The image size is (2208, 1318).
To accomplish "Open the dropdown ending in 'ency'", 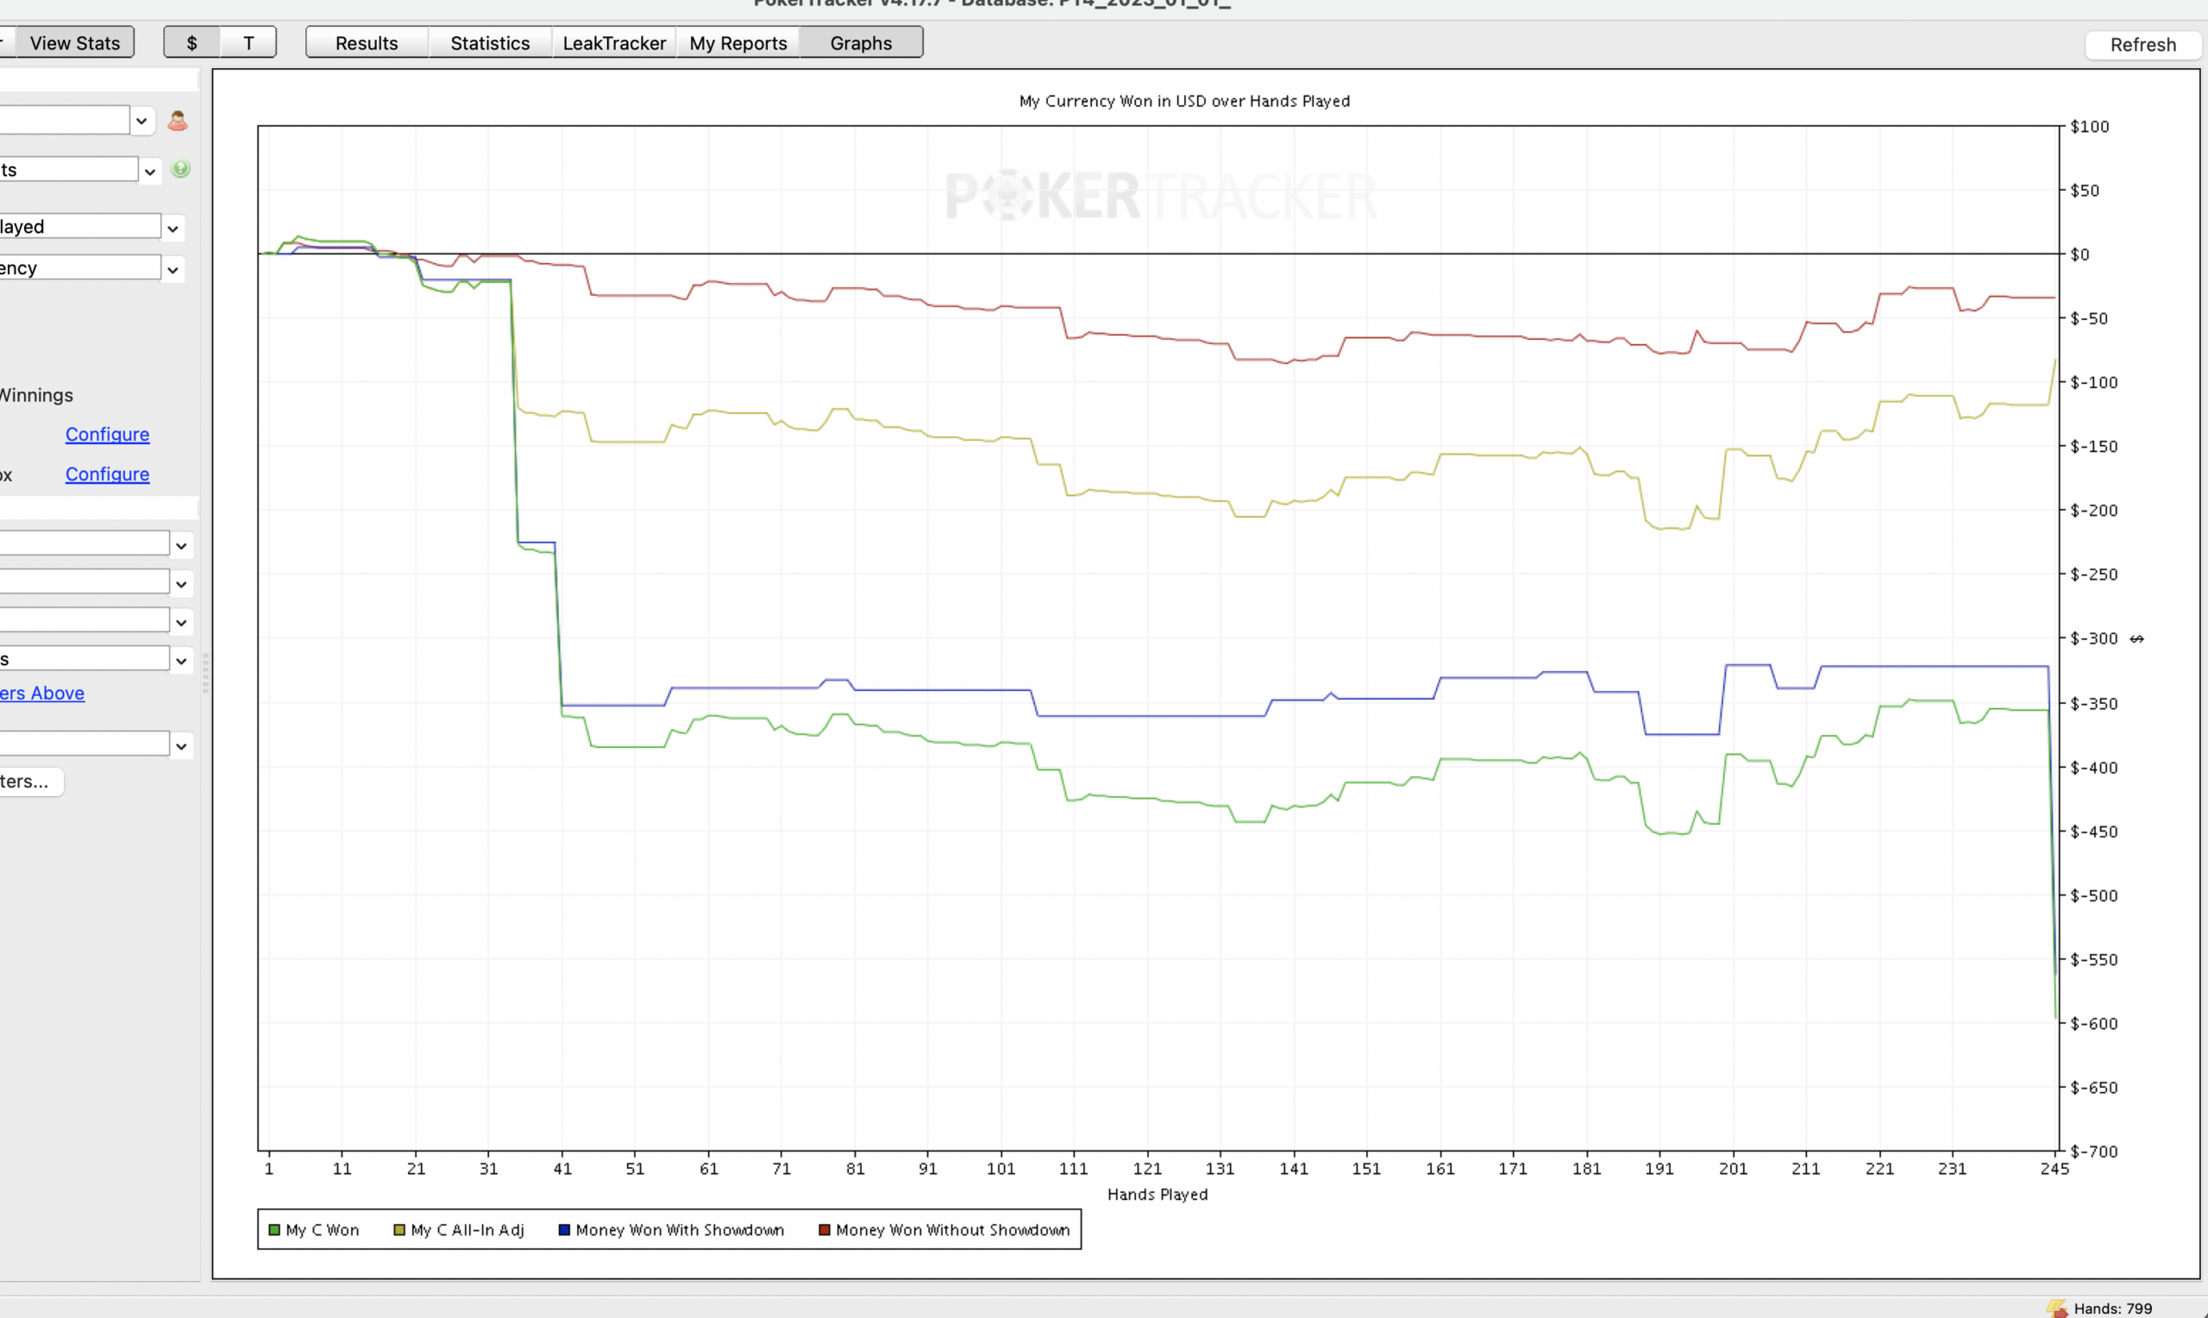I will [91, 268].
